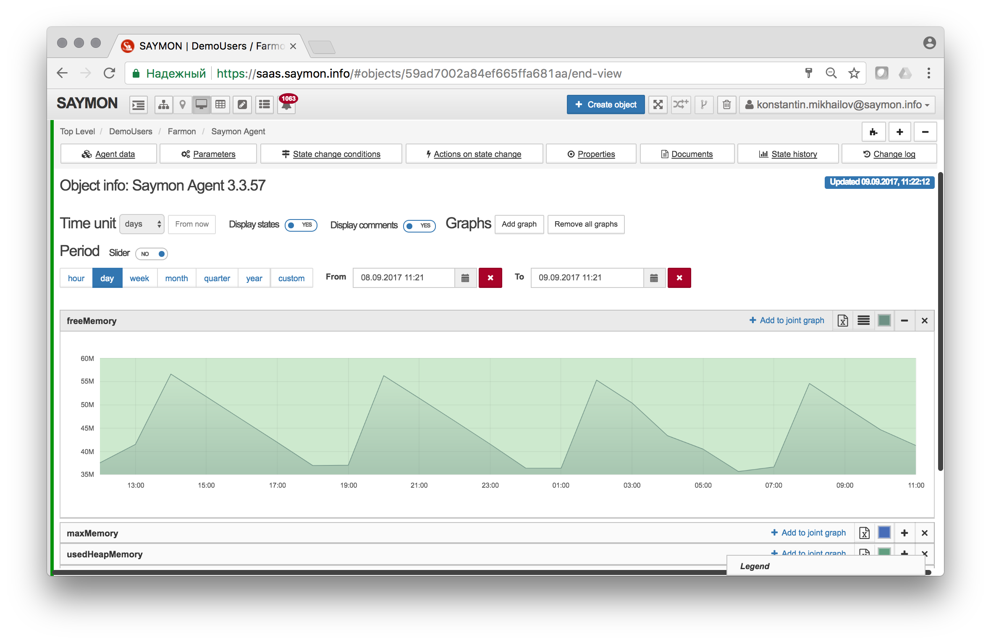Open State change conditions tab
Screen dimensions: 991x643
[331, 154]
